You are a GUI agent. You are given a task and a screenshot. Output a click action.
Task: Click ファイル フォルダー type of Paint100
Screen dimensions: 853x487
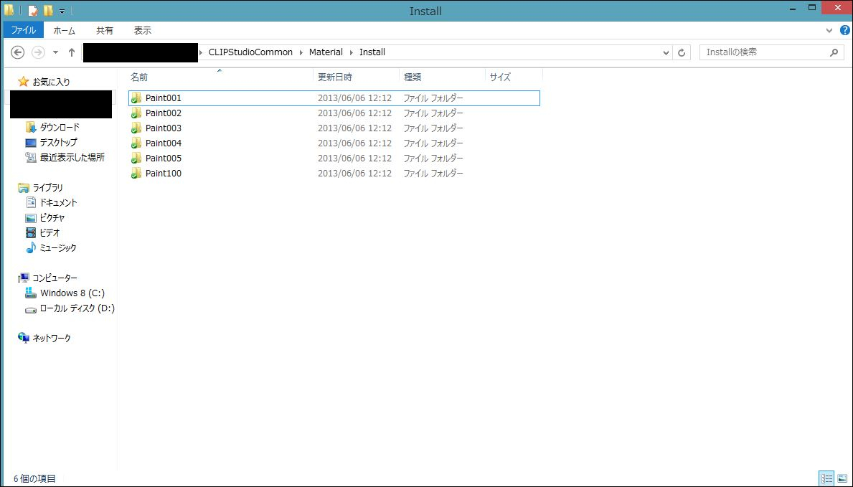[433, 174]
